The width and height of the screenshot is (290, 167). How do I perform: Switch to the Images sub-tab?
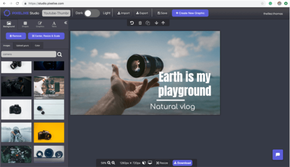point(7,45)
